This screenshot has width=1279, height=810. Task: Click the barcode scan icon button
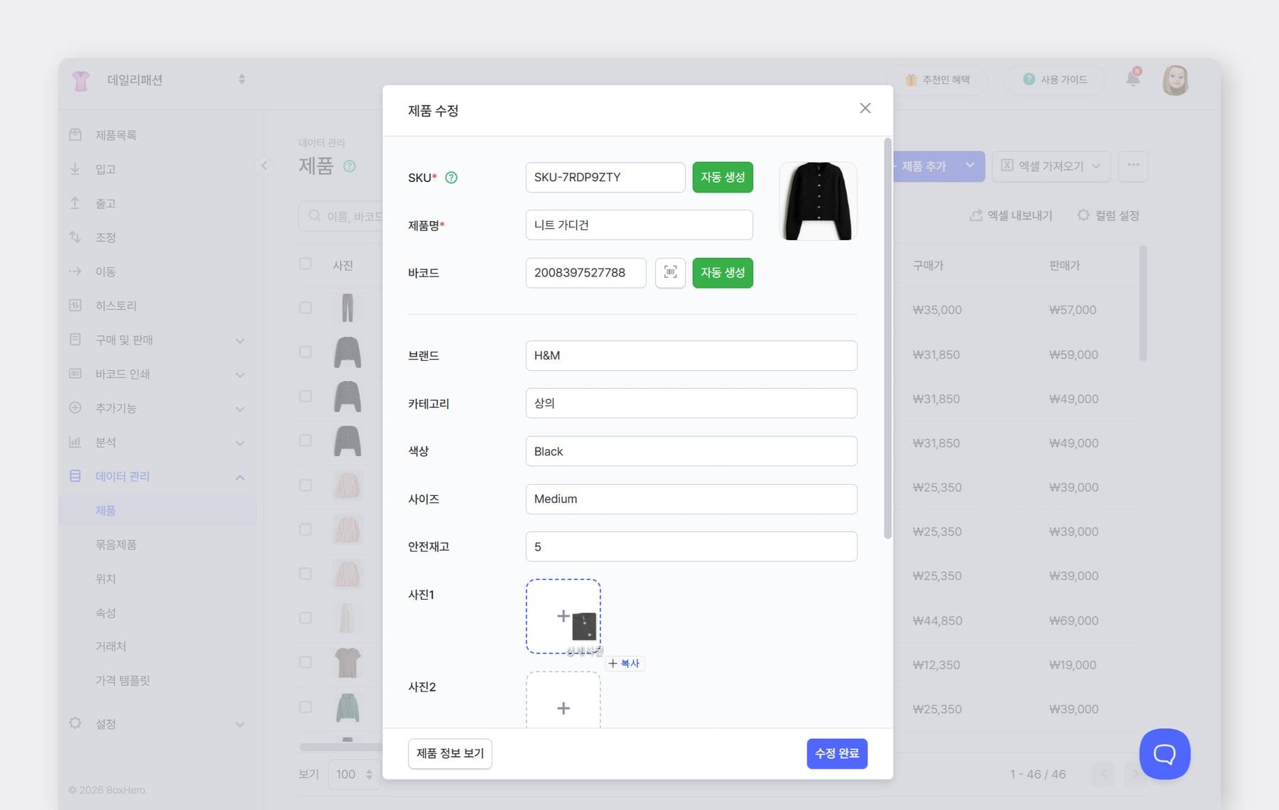[x=670, y=273]
